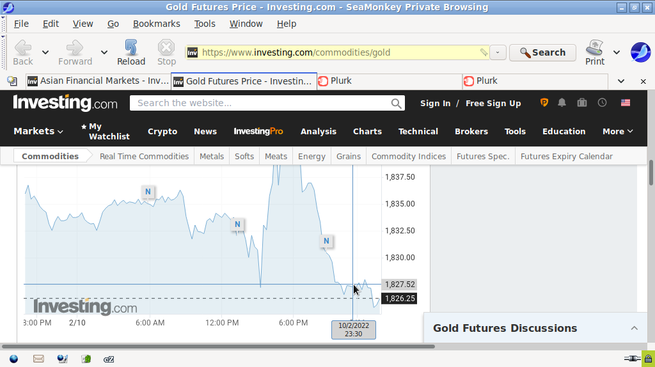Expand the Markets menu
Screen dimensions: 655x367
38,131
